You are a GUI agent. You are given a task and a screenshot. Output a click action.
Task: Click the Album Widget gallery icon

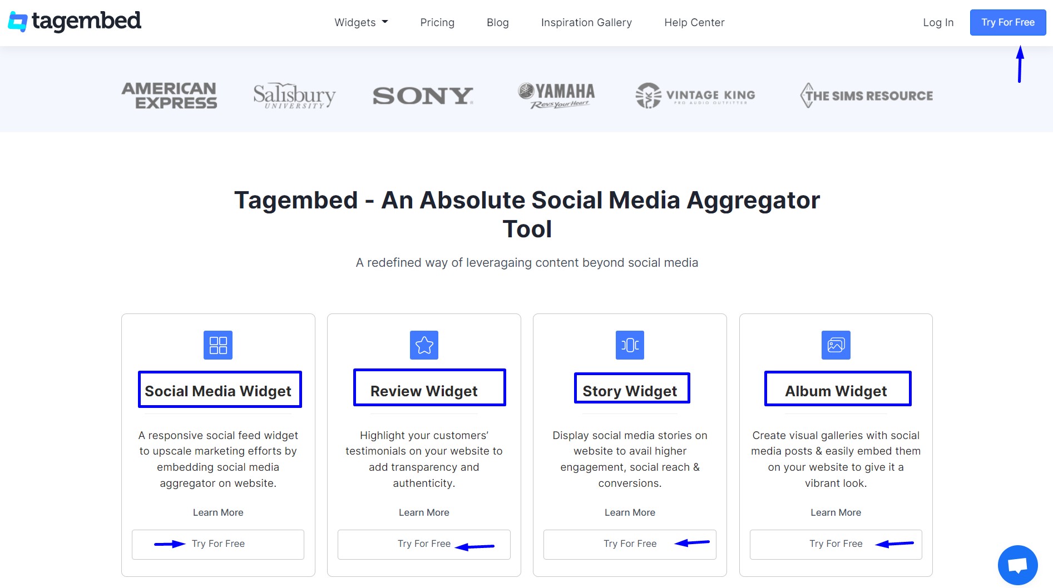(836, 345)
